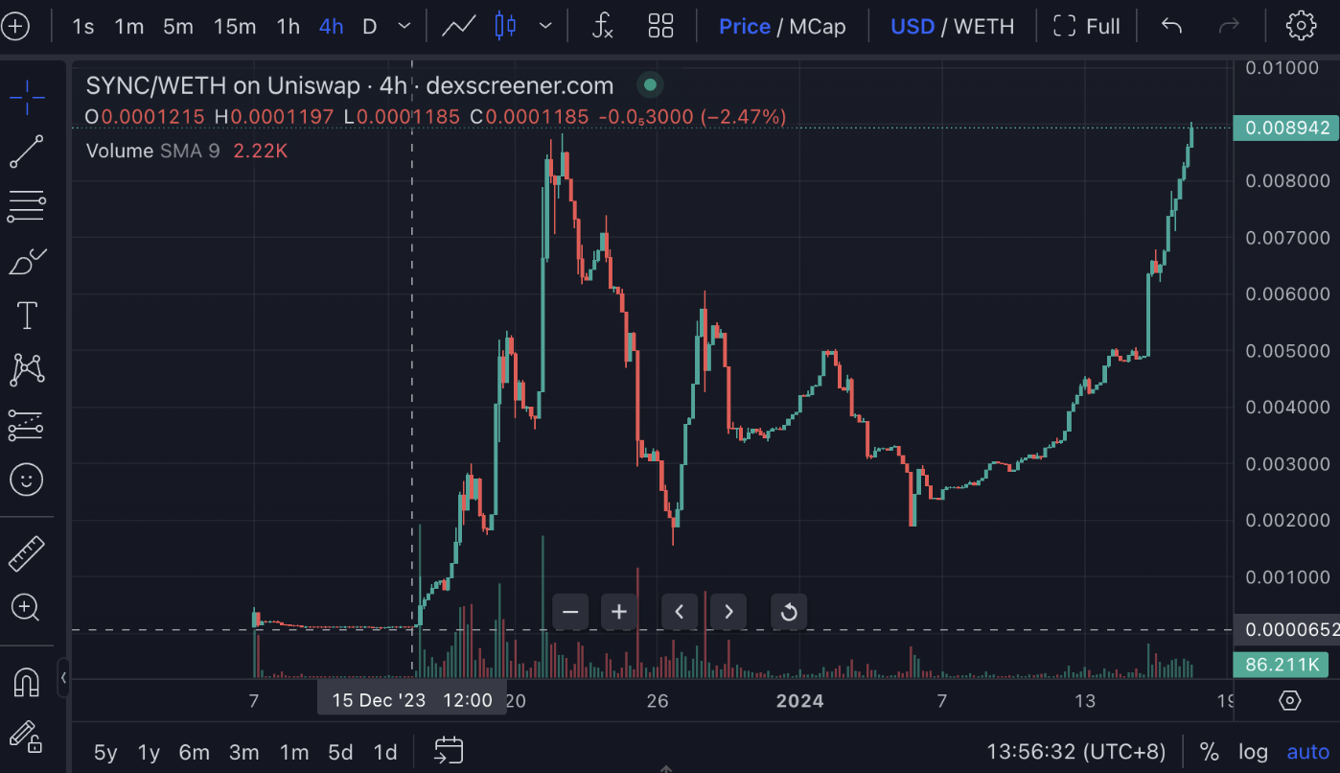This screenshot has height=773, width=1340.
Task: Enter Full screen mode
Action: 1087,26
